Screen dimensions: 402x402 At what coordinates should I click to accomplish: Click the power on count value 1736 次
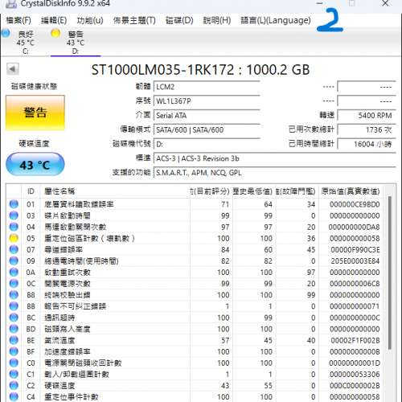tap(367, 129)
